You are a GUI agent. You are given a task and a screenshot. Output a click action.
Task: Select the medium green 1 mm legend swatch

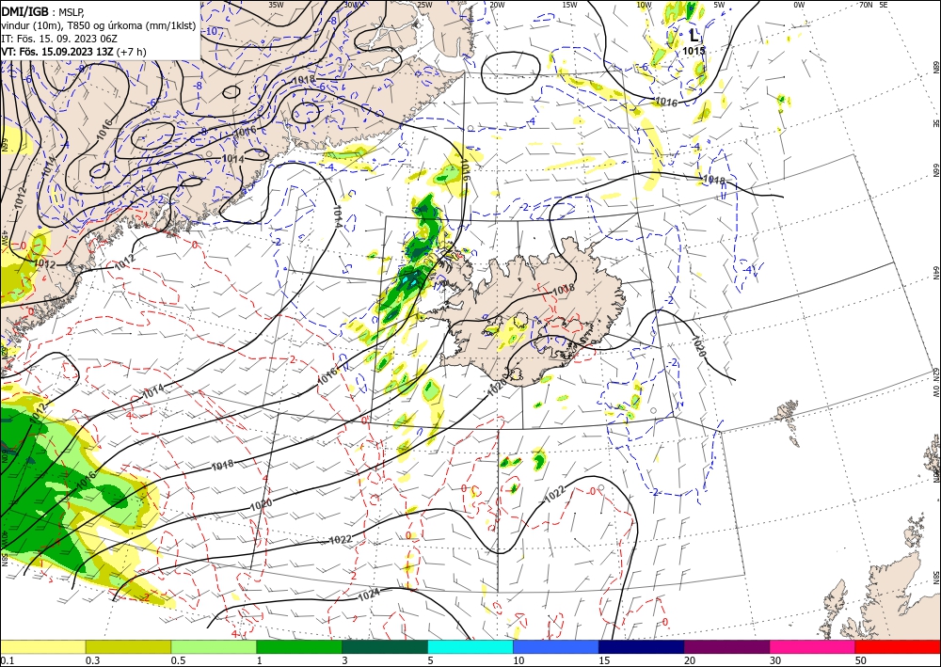tap(299, 646)
